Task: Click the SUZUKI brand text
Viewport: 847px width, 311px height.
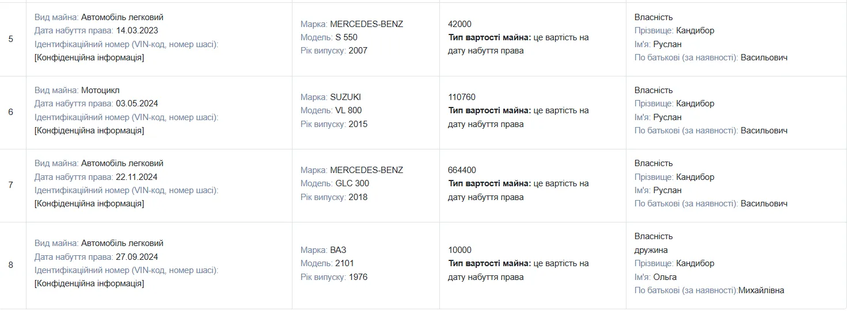Action: tap(345, 97)
